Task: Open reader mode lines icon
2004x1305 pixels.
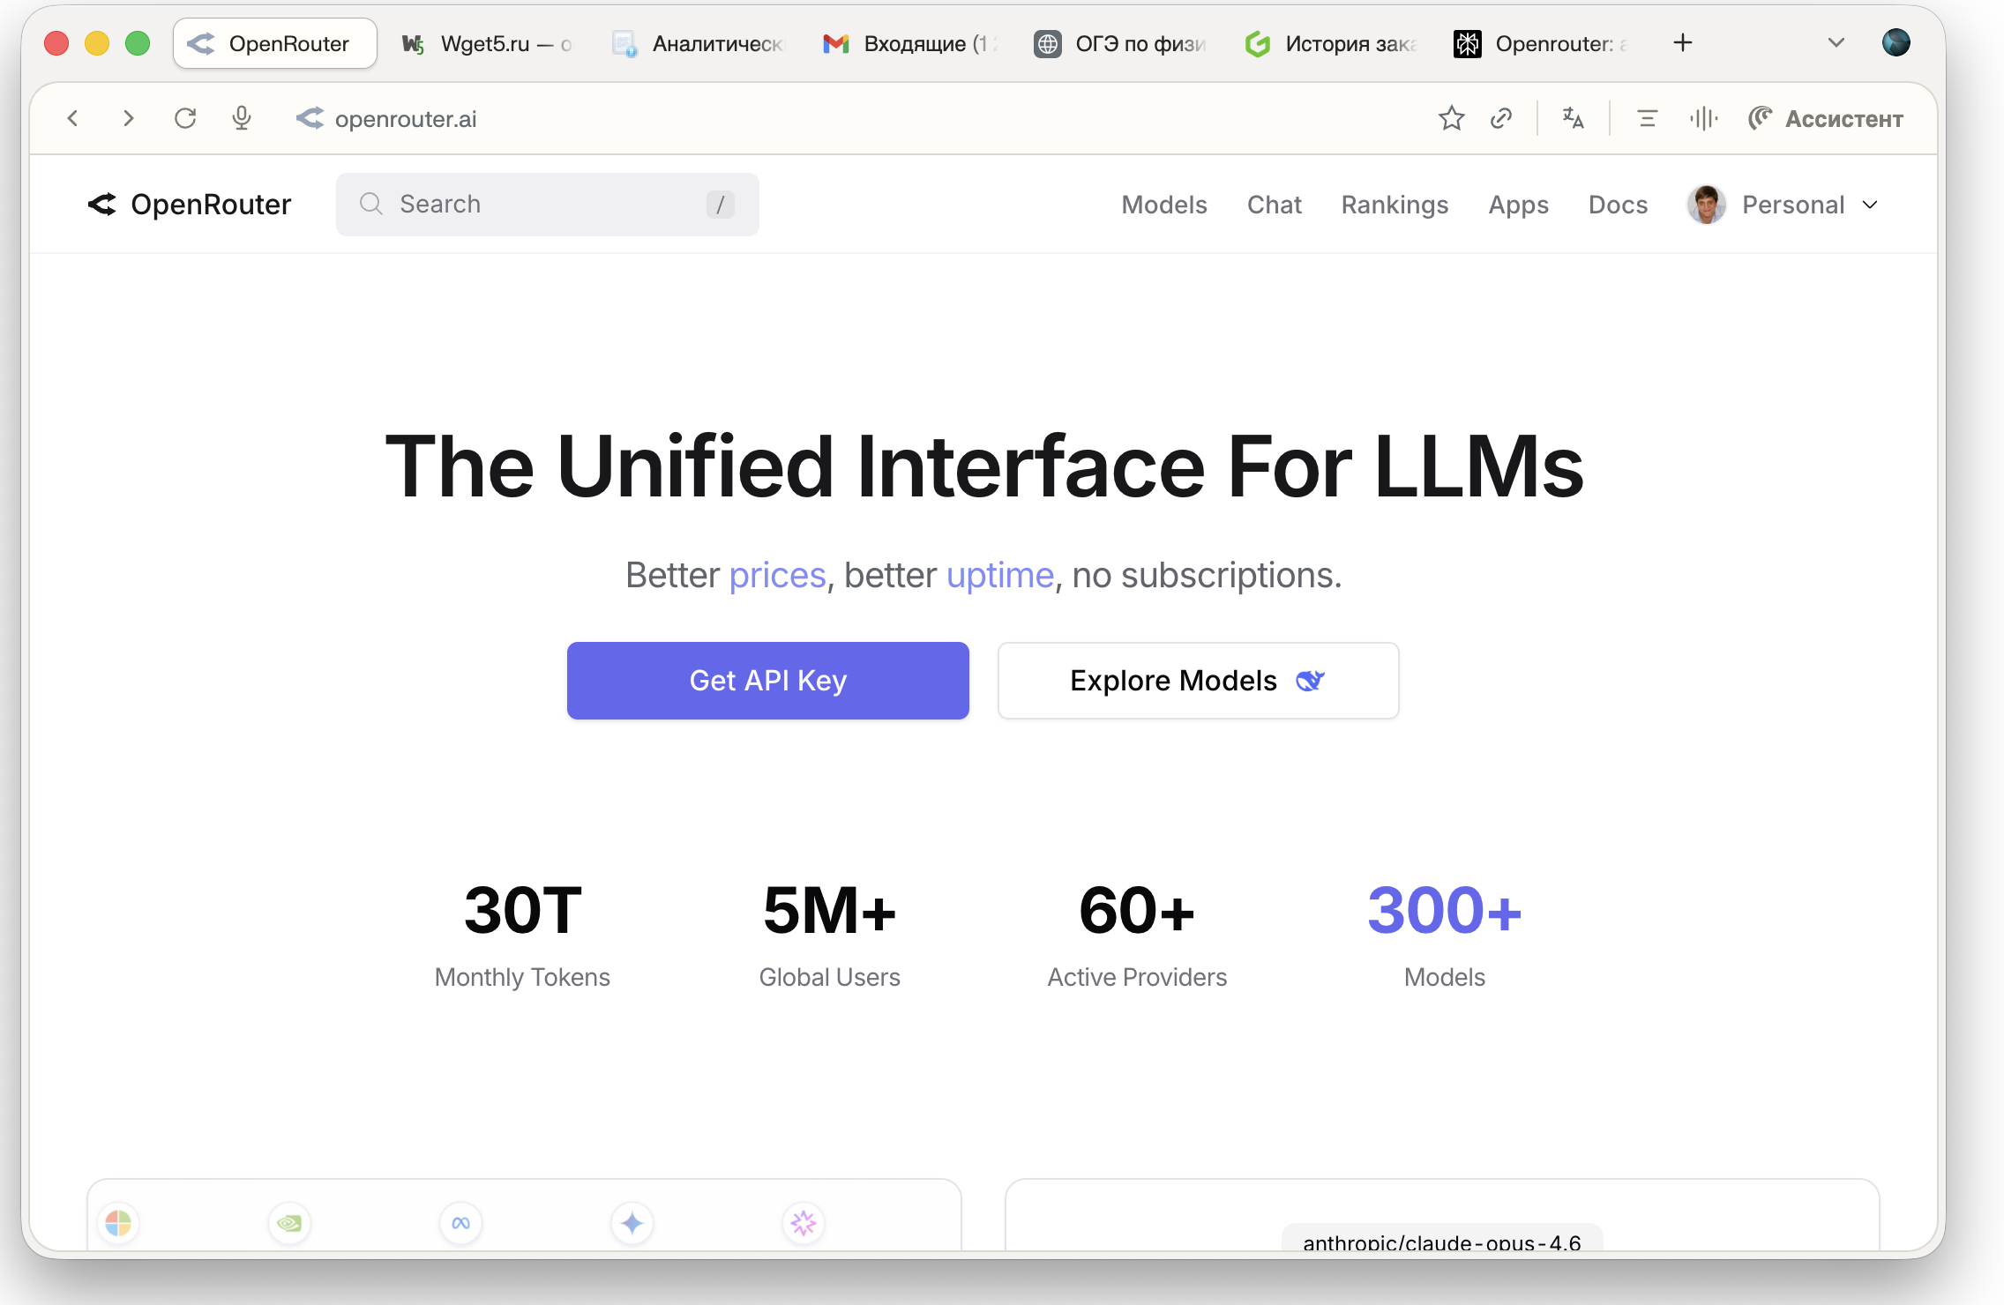Action: pos(1647,118)
